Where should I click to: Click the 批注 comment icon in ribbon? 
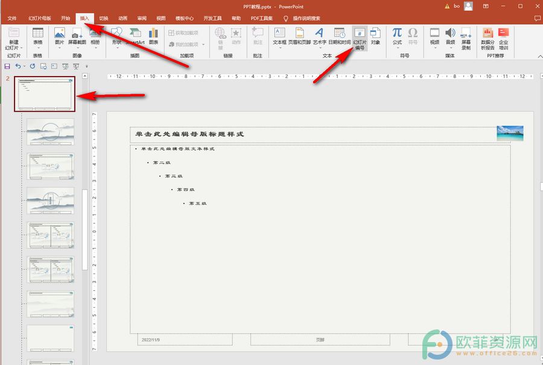point(258,36)
